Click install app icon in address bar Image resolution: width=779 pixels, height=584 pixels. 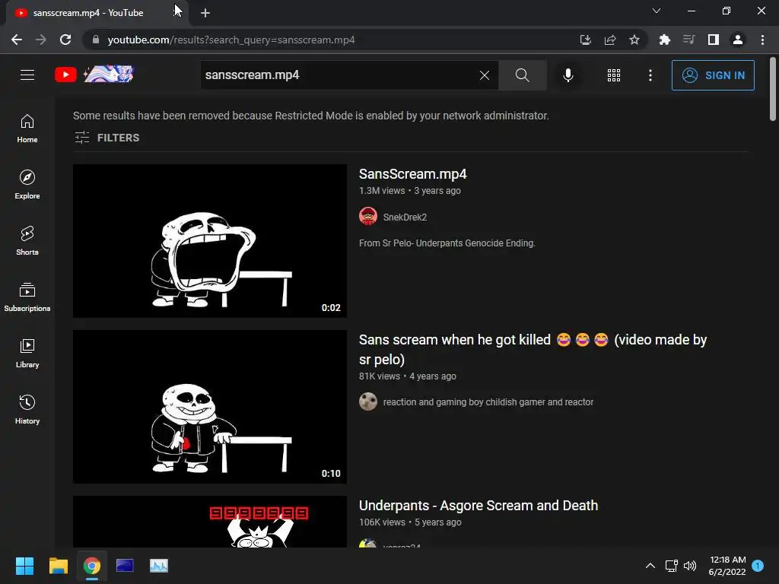tap(586, 40)
